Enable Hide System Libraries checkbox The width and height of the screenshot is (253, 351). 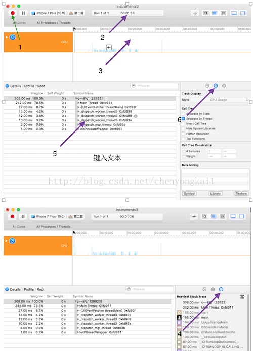pos(183,128)
